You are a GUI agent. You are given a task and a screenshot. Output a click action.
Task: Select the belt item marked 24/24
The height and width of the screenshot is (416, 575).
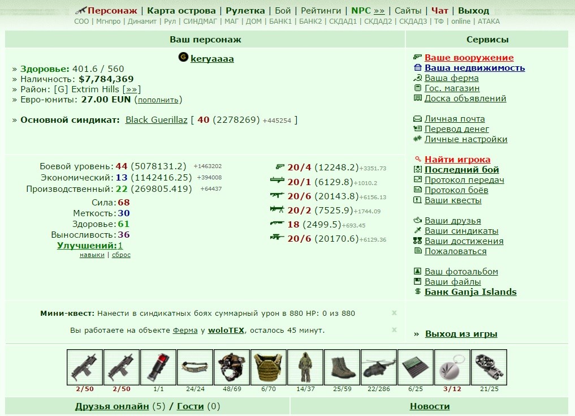point(195,367)
